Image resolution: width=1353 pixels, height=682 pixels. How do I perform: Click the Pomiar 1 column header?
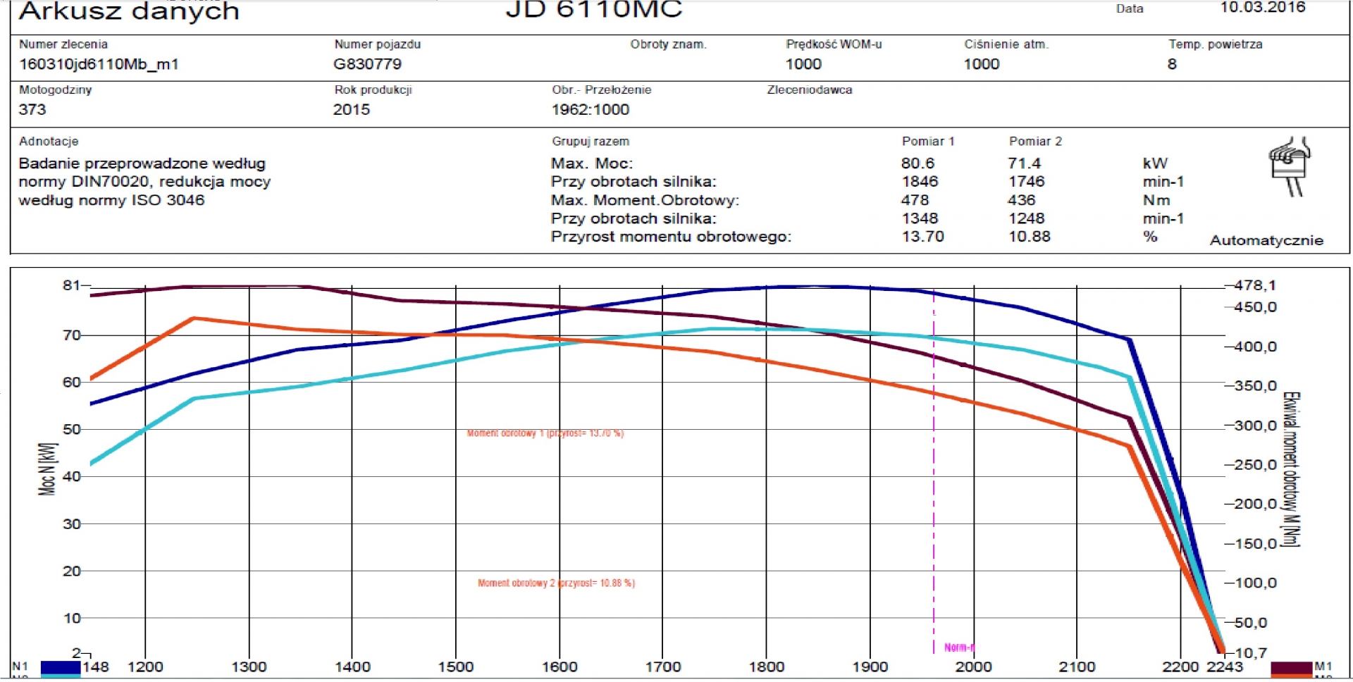pyautogui.click(x=927, y=141)
